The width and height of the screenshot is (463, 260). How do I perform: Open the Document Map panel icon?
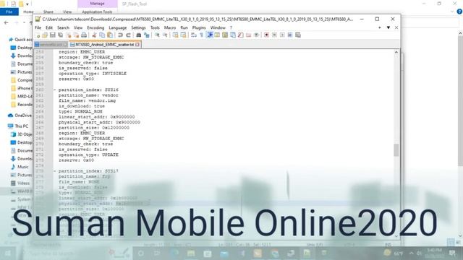pos(225,35)
